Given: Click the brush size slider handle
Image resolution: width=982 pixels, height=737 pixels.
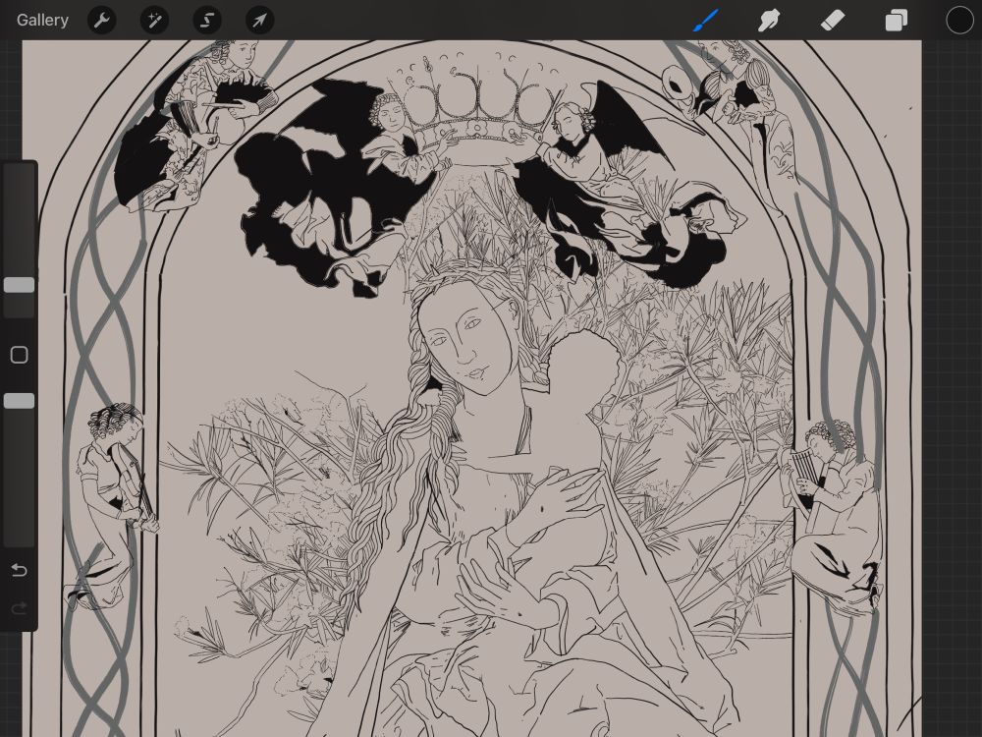Looking at the screenshot, I should 20,285.
